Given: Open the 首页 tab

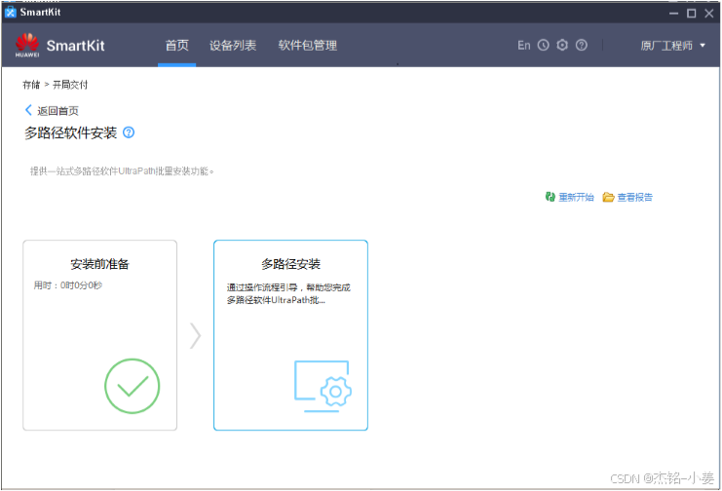Looking at the screenshot, I should pos(176,45).
